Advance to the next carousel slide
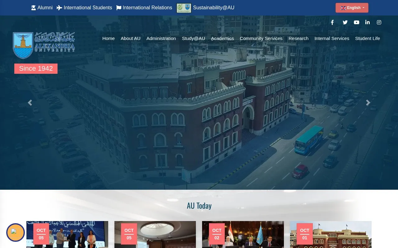This screenshot has height=248, width=398. 368,103
